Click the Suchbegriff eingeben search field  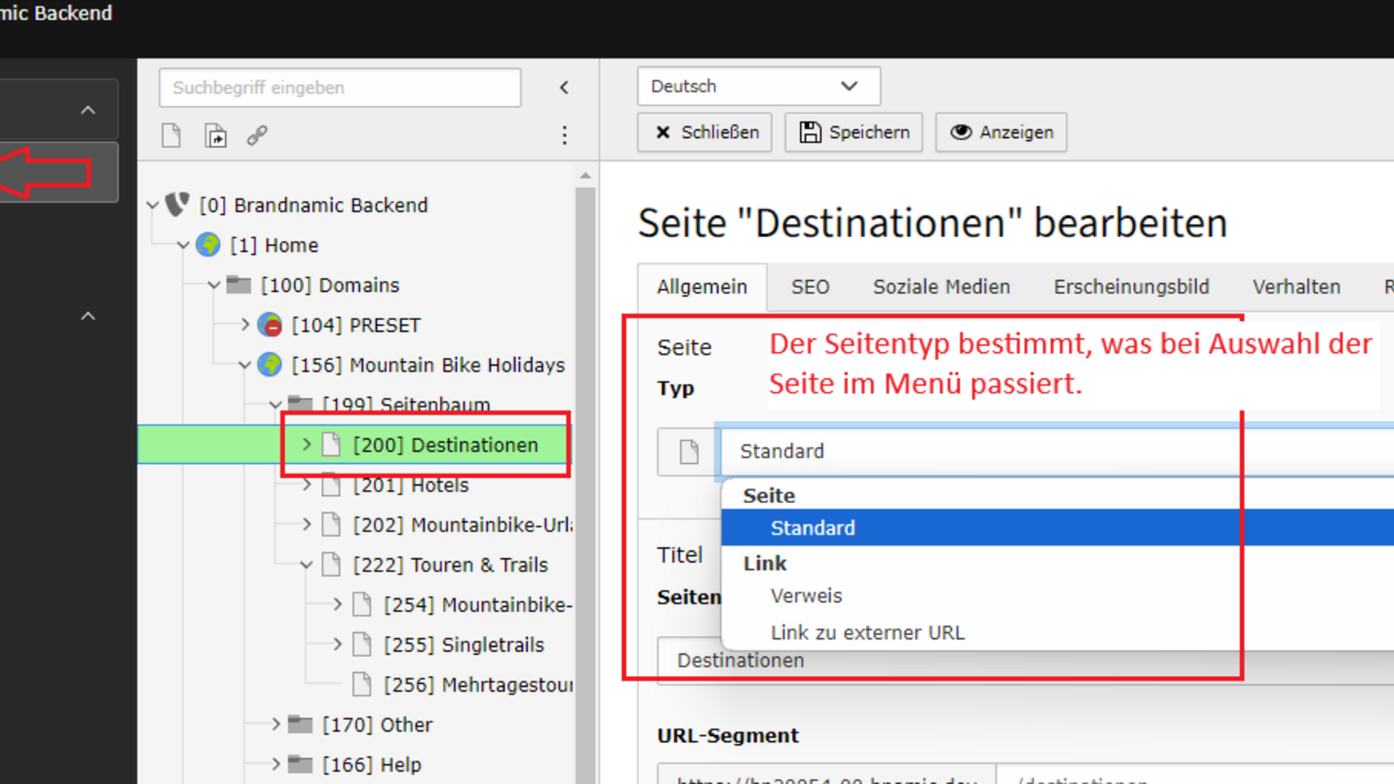click(339, 88)
